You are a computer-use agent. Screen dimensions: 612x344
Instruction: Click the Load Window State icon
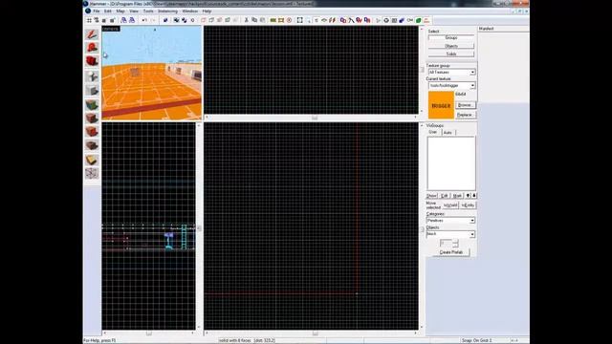click(123, 20)
